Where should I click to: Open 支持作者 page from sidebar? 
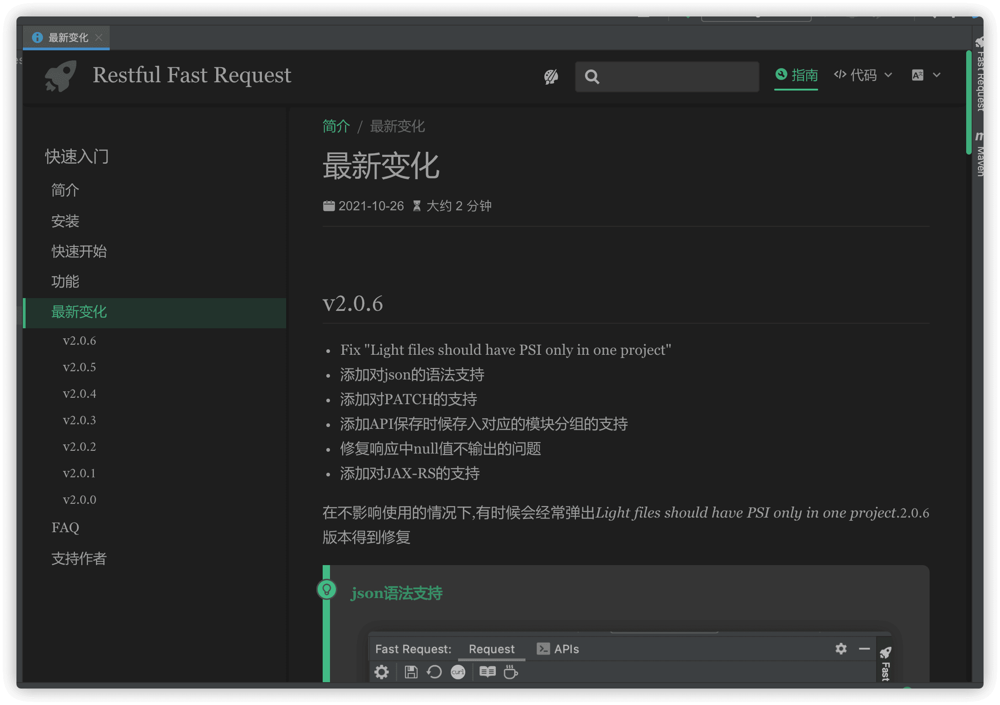pyautogui.click(x=79, y=559)
